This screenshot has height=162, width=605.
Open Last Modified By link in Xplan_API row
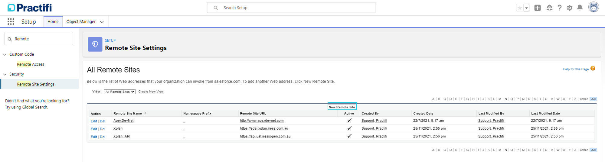[491, 136]
